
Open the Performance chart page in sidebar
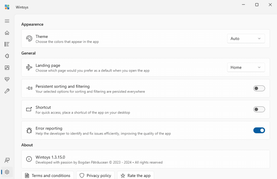(x=7, y=68)
